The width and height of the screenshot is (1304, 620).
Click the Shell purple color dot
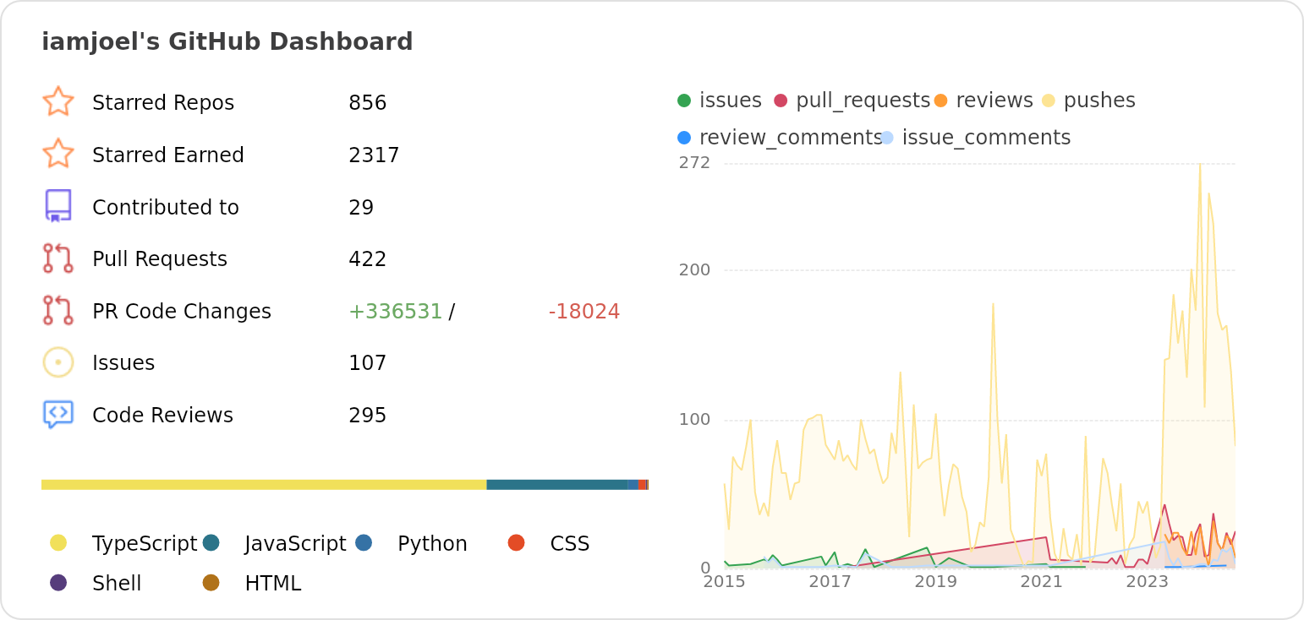pos(58,583)
